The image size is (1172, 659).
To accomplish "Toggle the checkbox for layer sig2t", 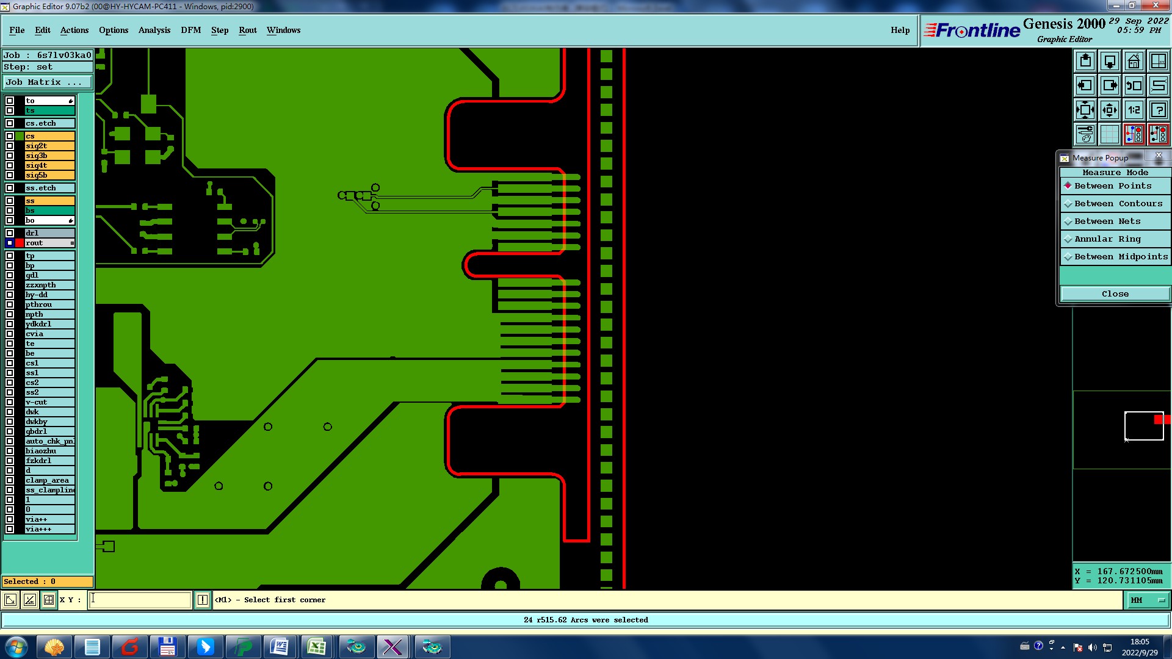I will click(x=10, y=146).
